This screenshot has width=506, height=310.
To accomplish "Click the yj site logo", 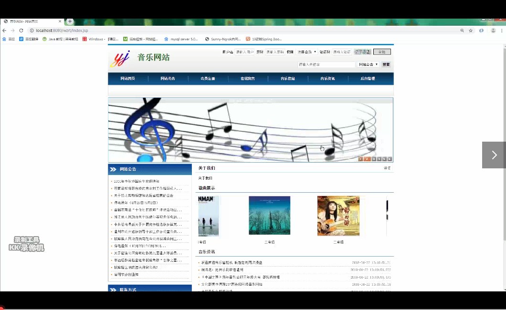I will pyautogui.click(x=120, y=59).
